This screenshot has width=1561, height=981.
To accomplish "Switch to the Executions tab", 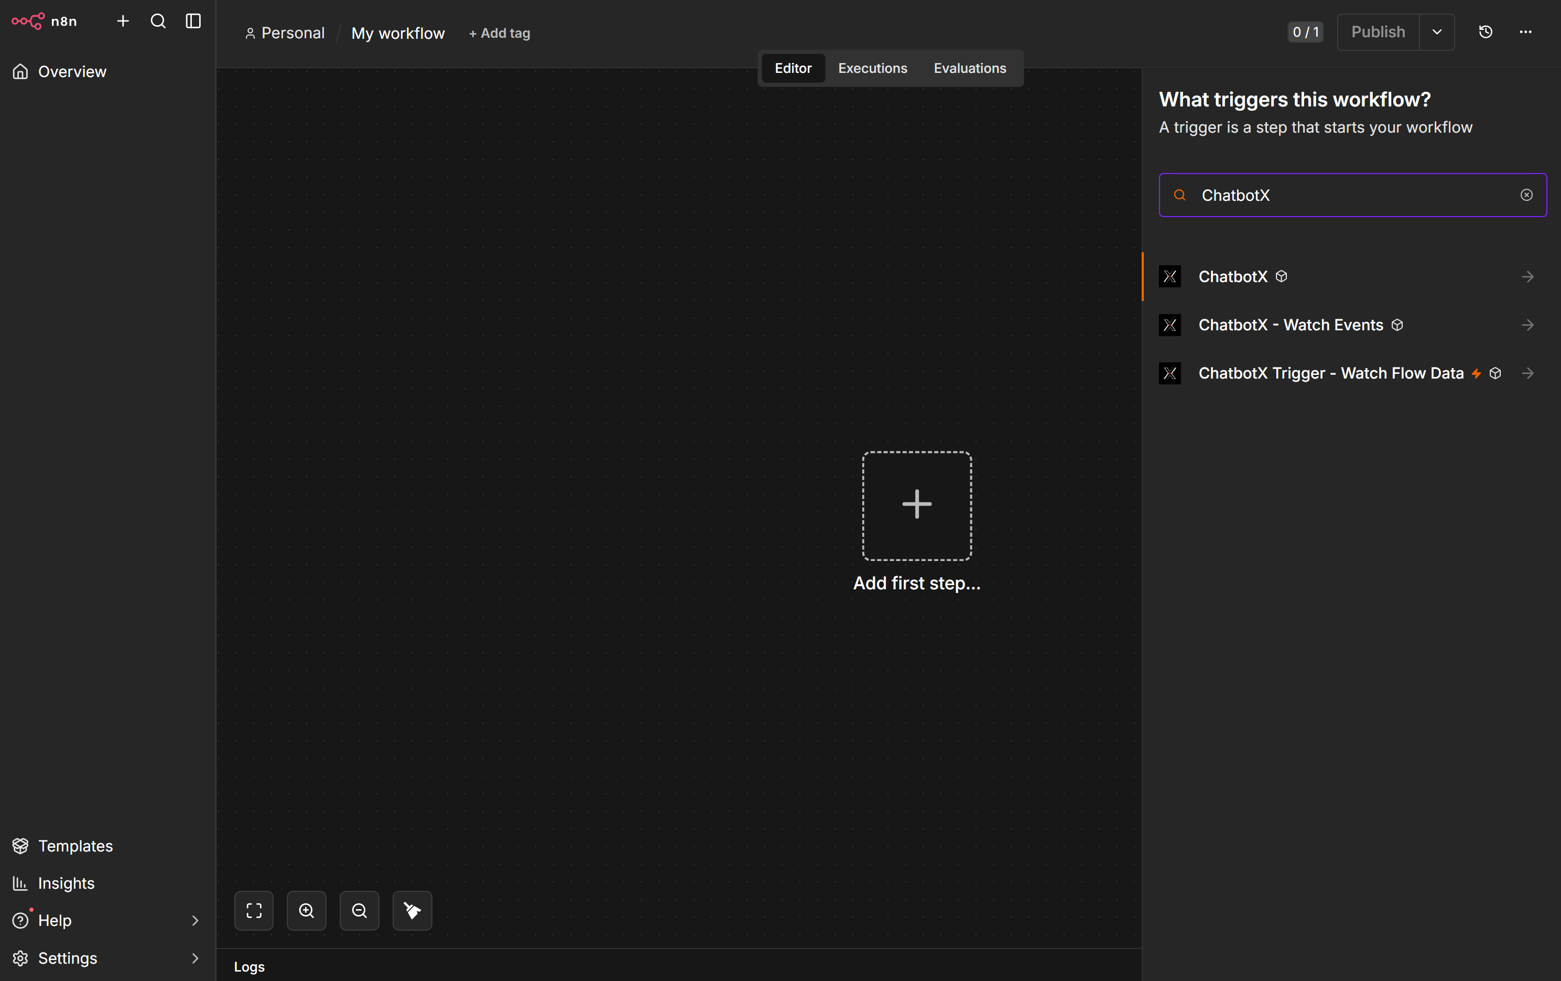I will pyautogui.click(x=873, y=68).
